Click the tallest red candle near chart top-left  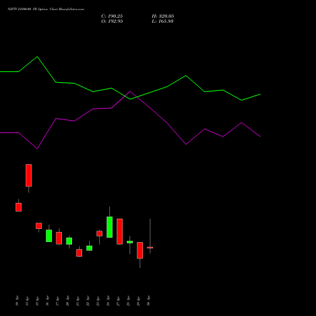coord(28,176)
